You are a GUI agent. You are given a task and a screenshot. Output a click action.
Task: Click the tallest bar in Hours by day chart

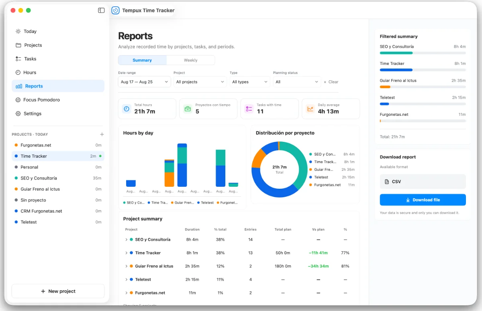(182, 165)
